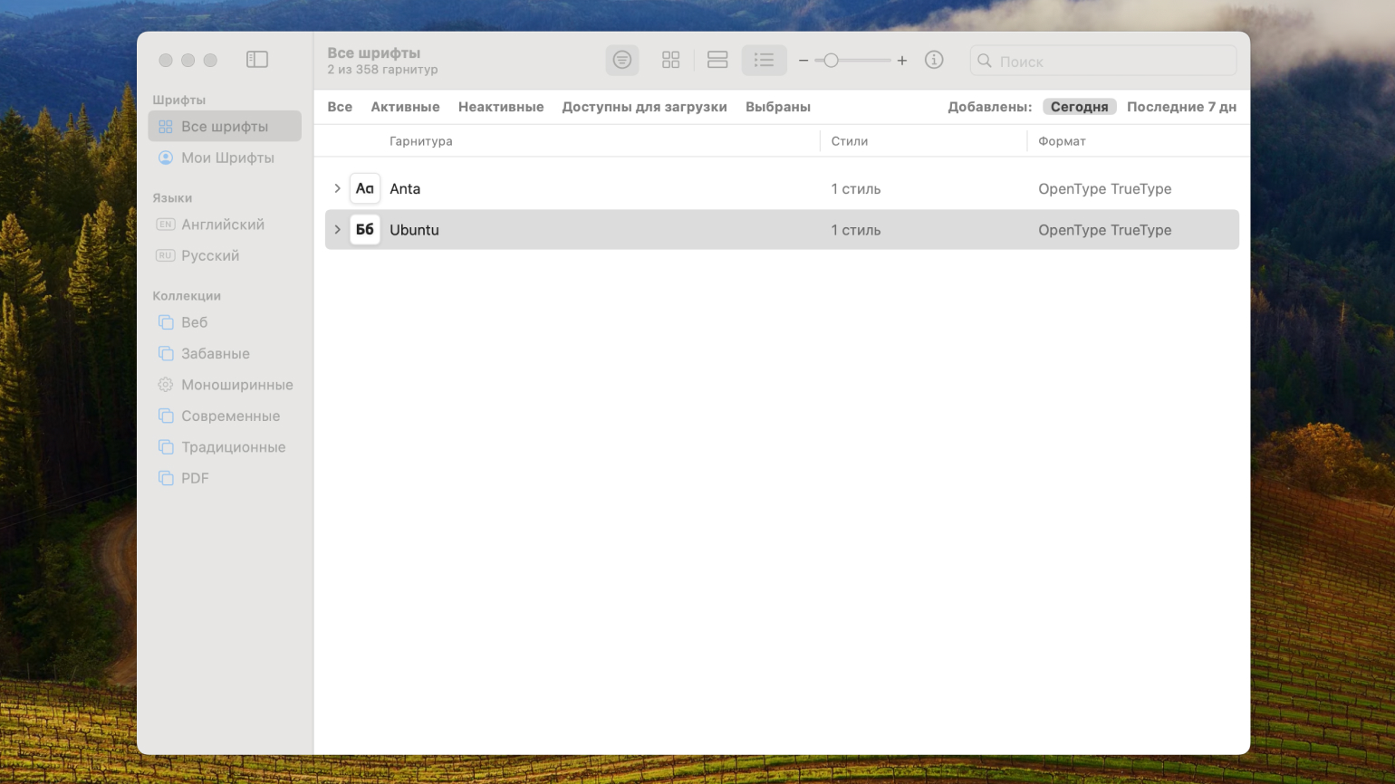Image resolution: width=1395 pixels, height=784 pixels.
Task: Click the minus to shrink preview size
Action: 803,61
